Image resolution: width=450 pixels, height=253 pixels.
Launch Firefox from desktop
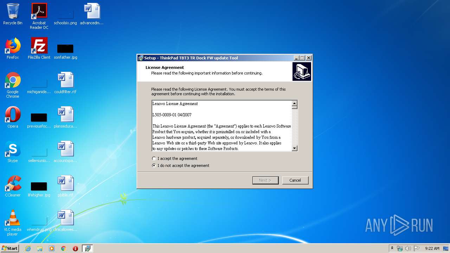(13, 48)
